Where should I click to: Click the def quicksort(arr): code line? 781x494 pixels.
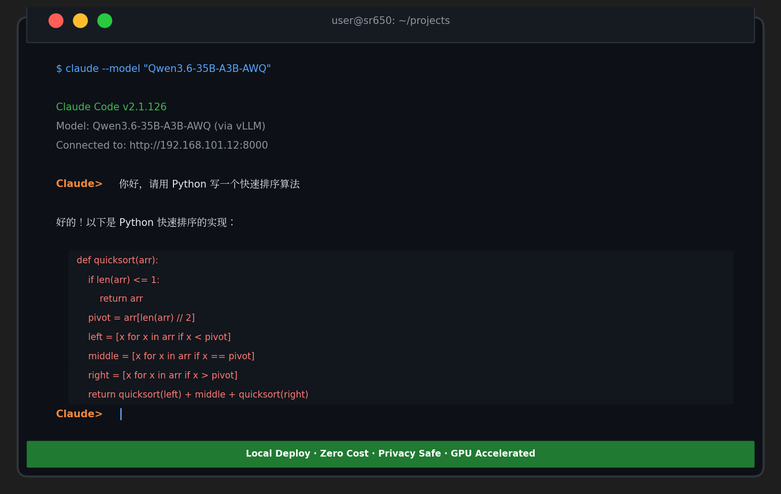(117, 260)
